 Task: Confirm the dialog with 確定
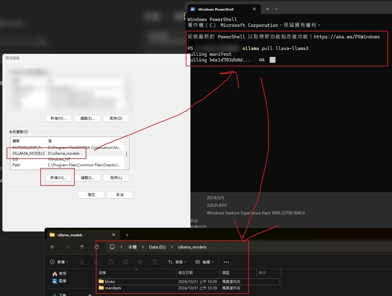91,195
